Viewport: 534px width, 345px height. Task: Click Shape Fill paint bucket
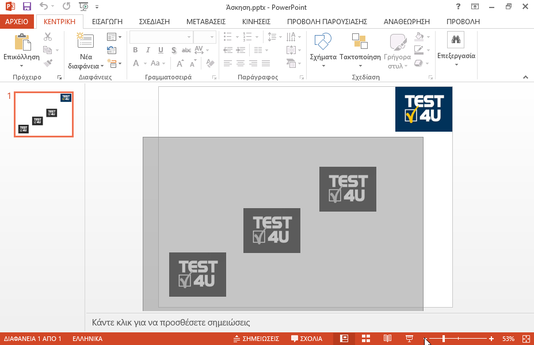click(x=419, y=36)
